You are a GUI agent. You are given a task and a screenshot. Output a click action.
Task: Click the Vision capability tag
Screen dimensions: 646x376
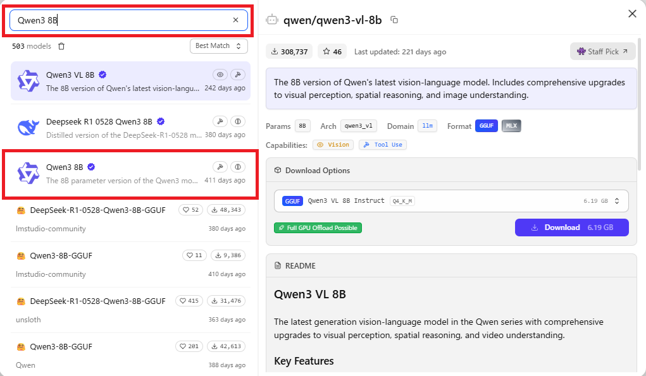[333, 145]
